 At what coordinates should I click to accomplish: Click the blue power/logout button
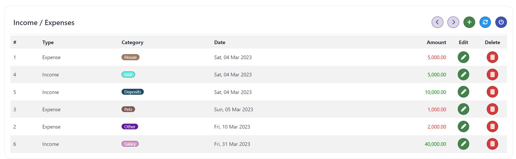[x=501, y=22]
